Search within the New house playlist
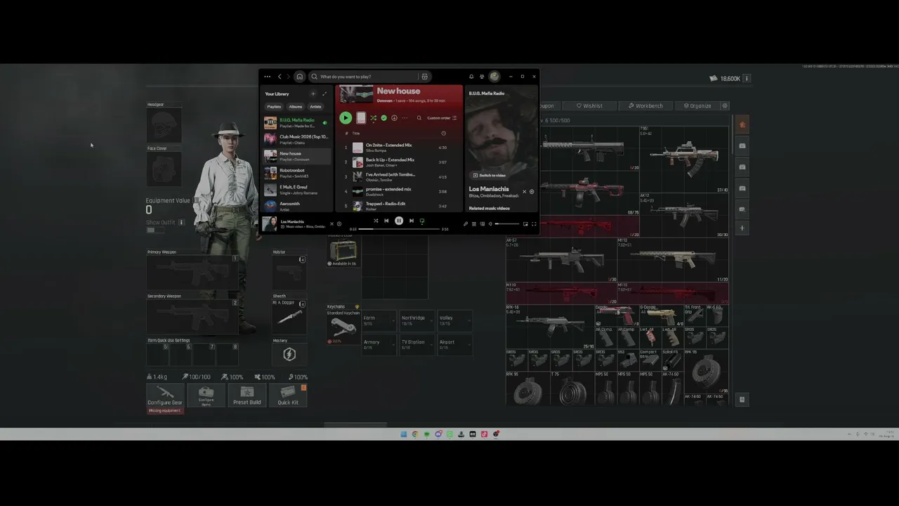 419,118
